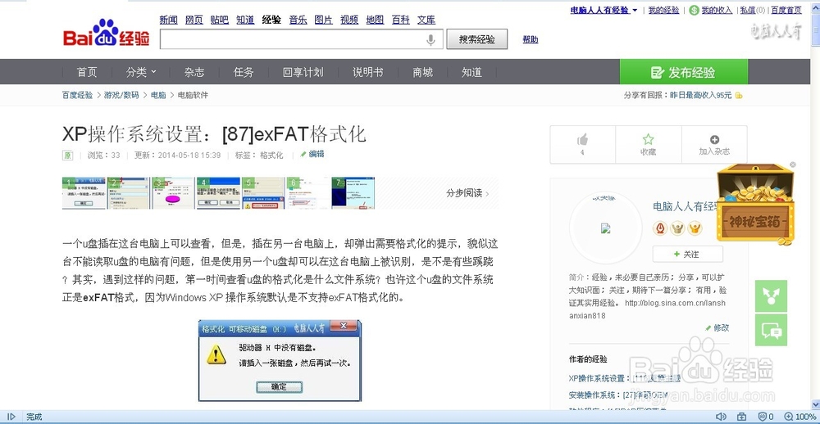Click the + 关注 follow button
Image resolution: width=820 pixels, height=424 pixels.
click(688, 254)
